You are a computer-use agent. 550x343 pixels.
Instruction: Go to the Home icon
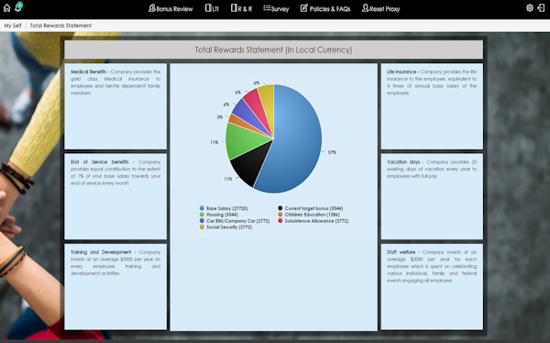click(6, 8)
